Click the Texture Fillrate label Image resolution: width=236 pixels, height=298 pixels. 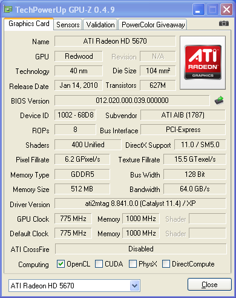[x=139, y=160]
